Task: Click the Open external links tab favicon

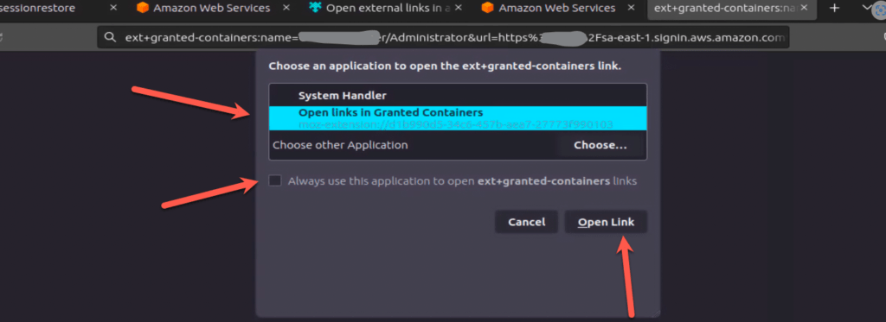Action: (x=315, y=8)
